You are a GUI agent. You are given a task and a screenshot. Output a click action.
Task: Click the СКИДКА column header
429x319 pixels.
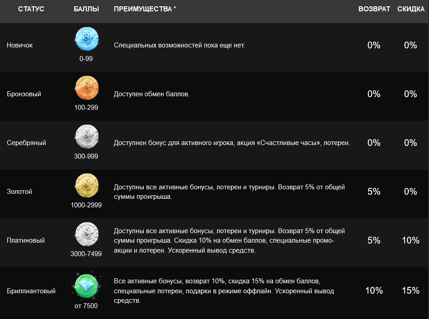(410, 9)
